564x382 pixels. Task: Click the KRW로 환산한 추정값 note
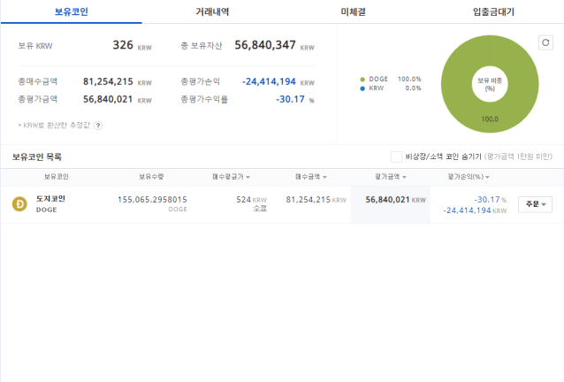pyautogui.click(x=54, y=126)
